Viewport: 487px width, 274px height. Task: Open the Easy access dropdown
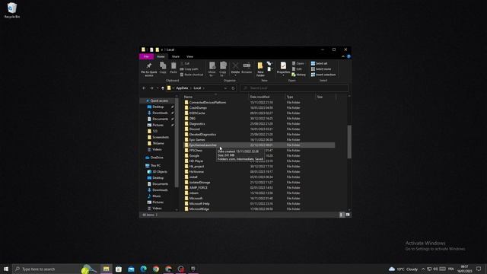(269, 69)
